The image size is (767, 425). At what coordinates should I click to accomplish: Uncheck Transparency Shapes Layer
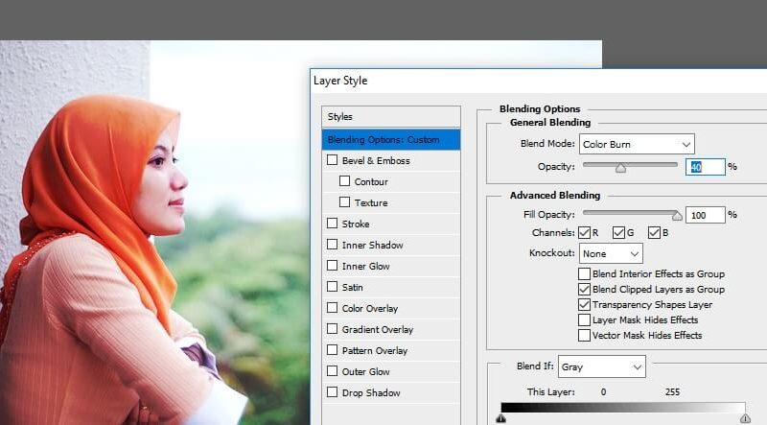pyautogui.click(x=584, y=304)
